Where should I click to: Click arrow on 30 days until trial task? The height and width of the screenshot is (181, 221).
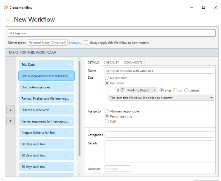pyautogui.click(x=71, y=167)
